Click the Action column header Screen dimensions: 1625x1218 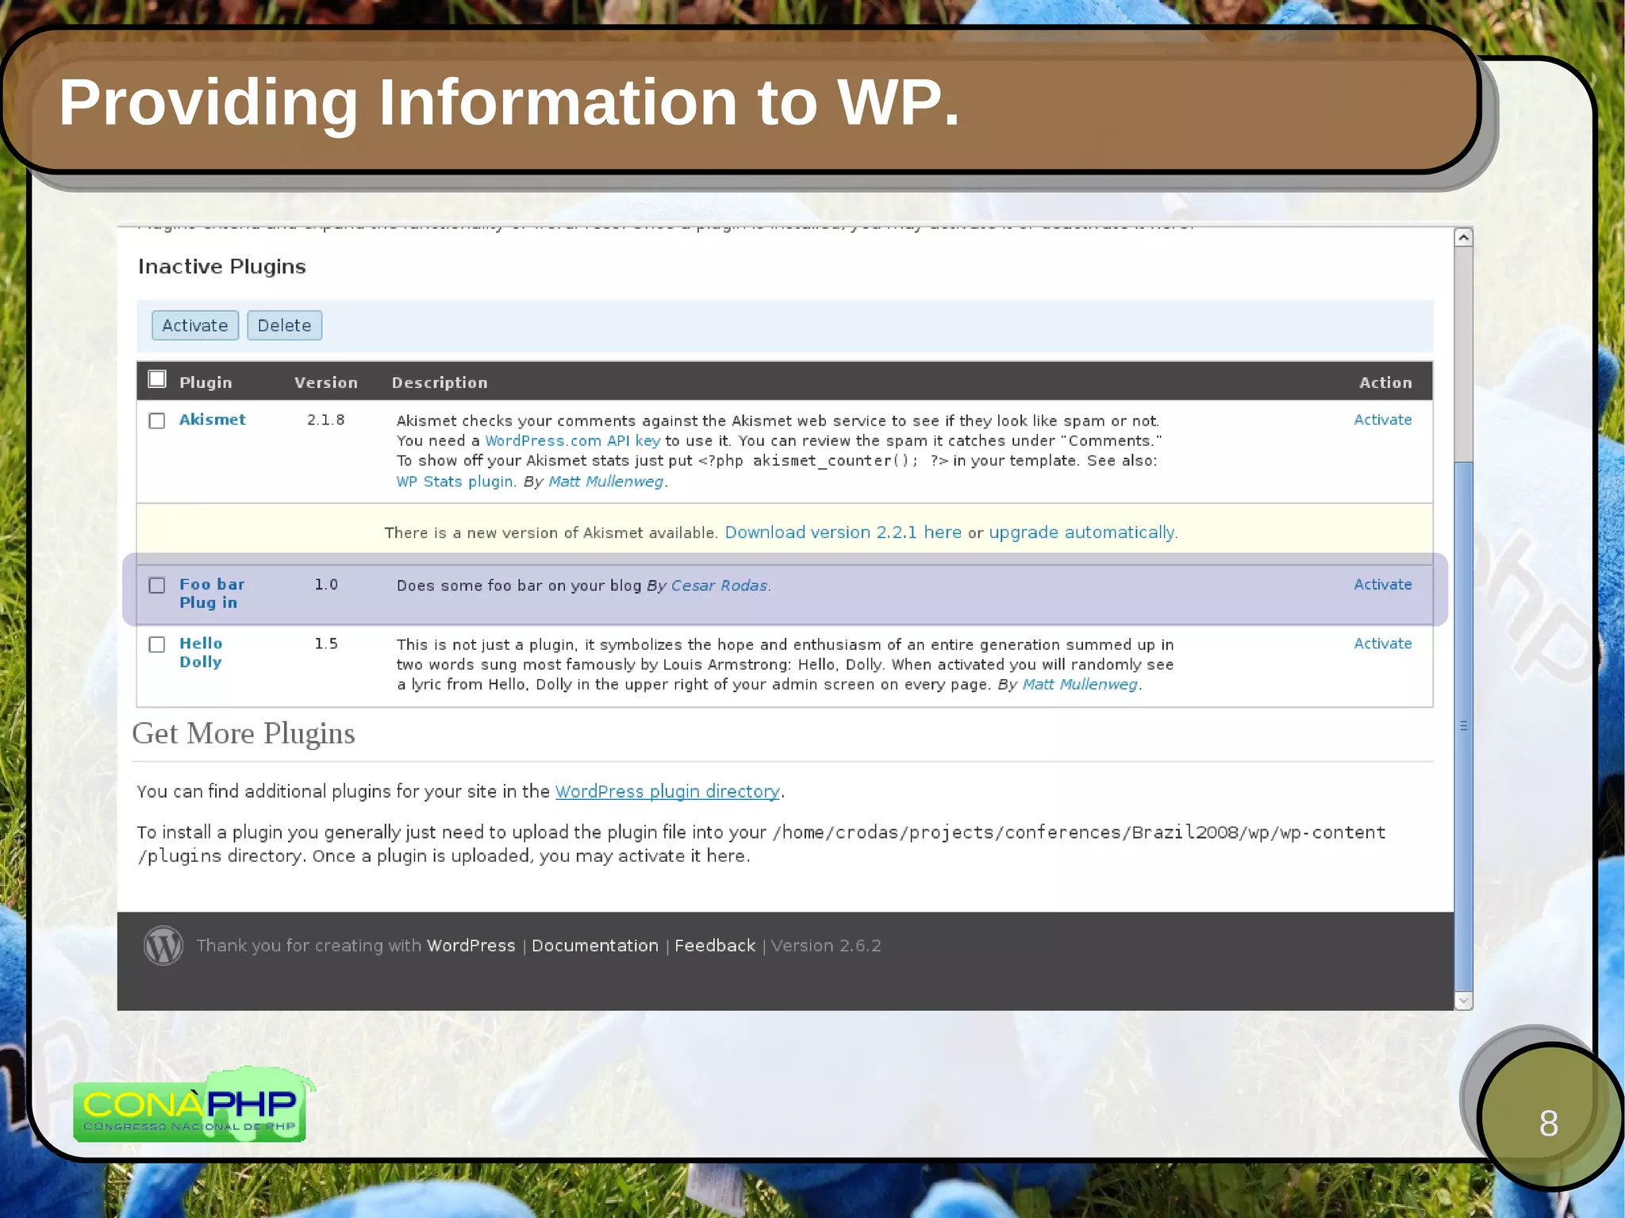[x=1386, y=382]
